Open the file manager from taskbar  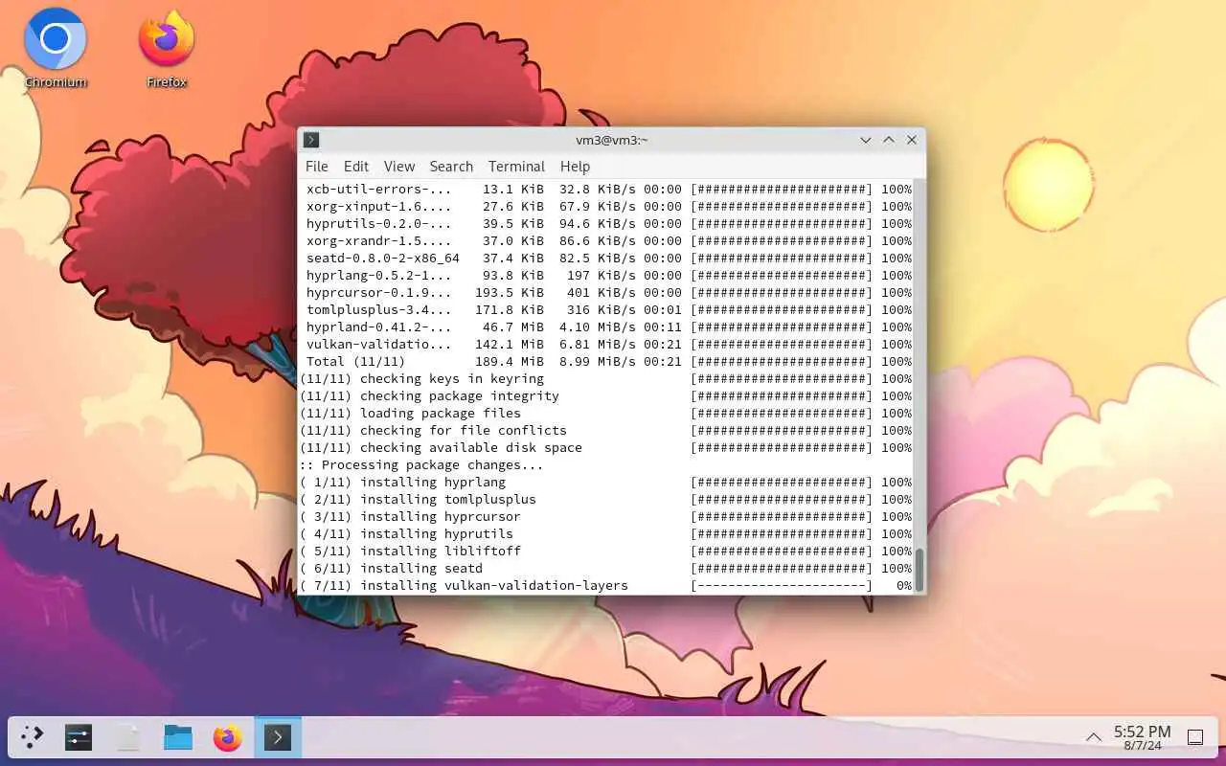pyautogui.click(x=178, y=737)
